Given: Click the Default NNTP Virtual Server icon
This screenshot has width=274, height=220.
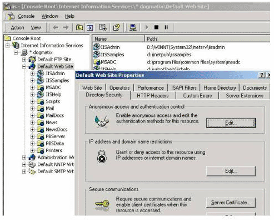Looking at the screenshot, I should (32, 164).
